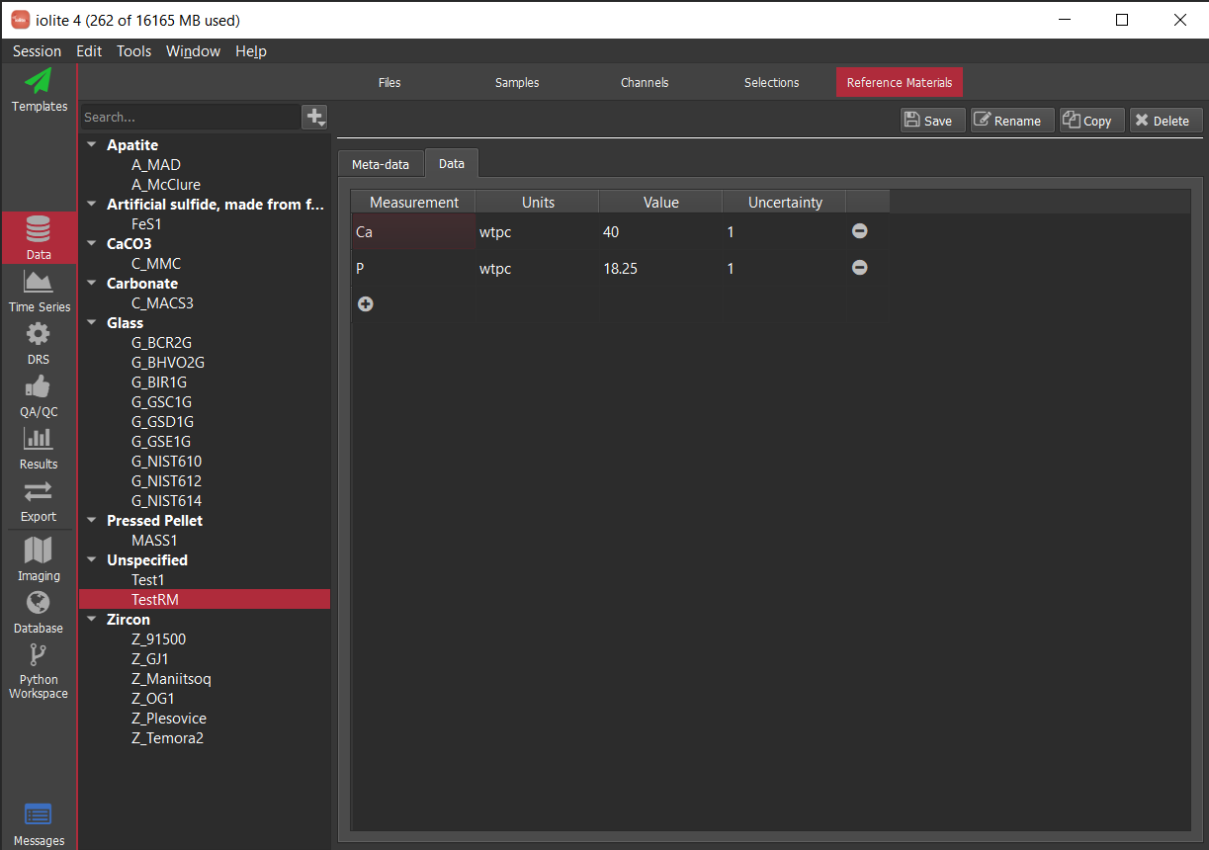Screen dimensions: 1209x850
Task: Select FeS1 reference material
Action: 146,224
